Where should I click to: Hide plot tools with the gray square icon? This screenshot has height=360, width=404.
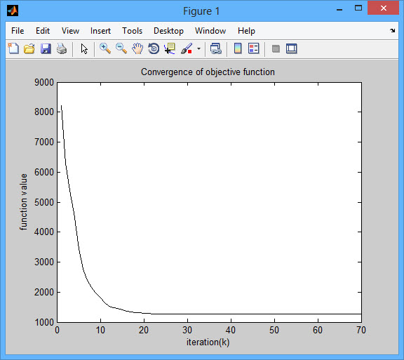(x=276, y=48)
